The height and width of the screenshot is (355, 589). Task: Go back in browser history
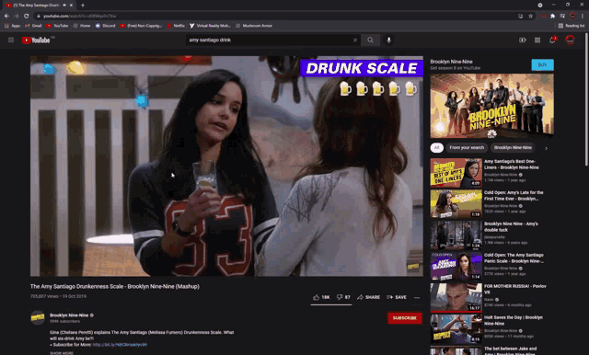point(6,16)
